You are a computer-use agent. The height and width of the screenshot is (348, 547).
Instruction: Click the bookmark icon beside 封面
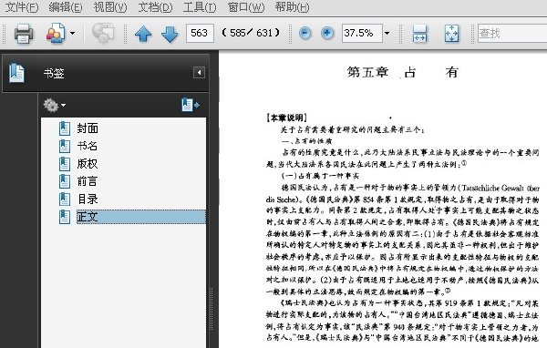click(x=65, y=128)
